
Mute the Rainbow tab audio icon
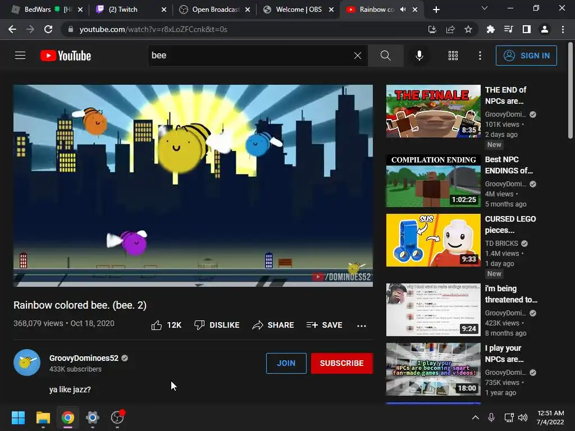pyautogui.click(x=403, y=10)
